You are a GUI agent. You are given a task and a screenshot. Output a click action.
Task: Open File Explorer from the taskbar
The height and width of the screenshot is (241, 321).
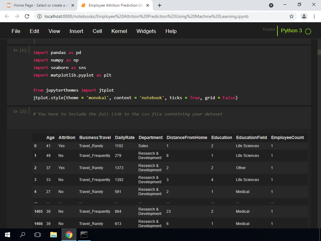[54, 235]
